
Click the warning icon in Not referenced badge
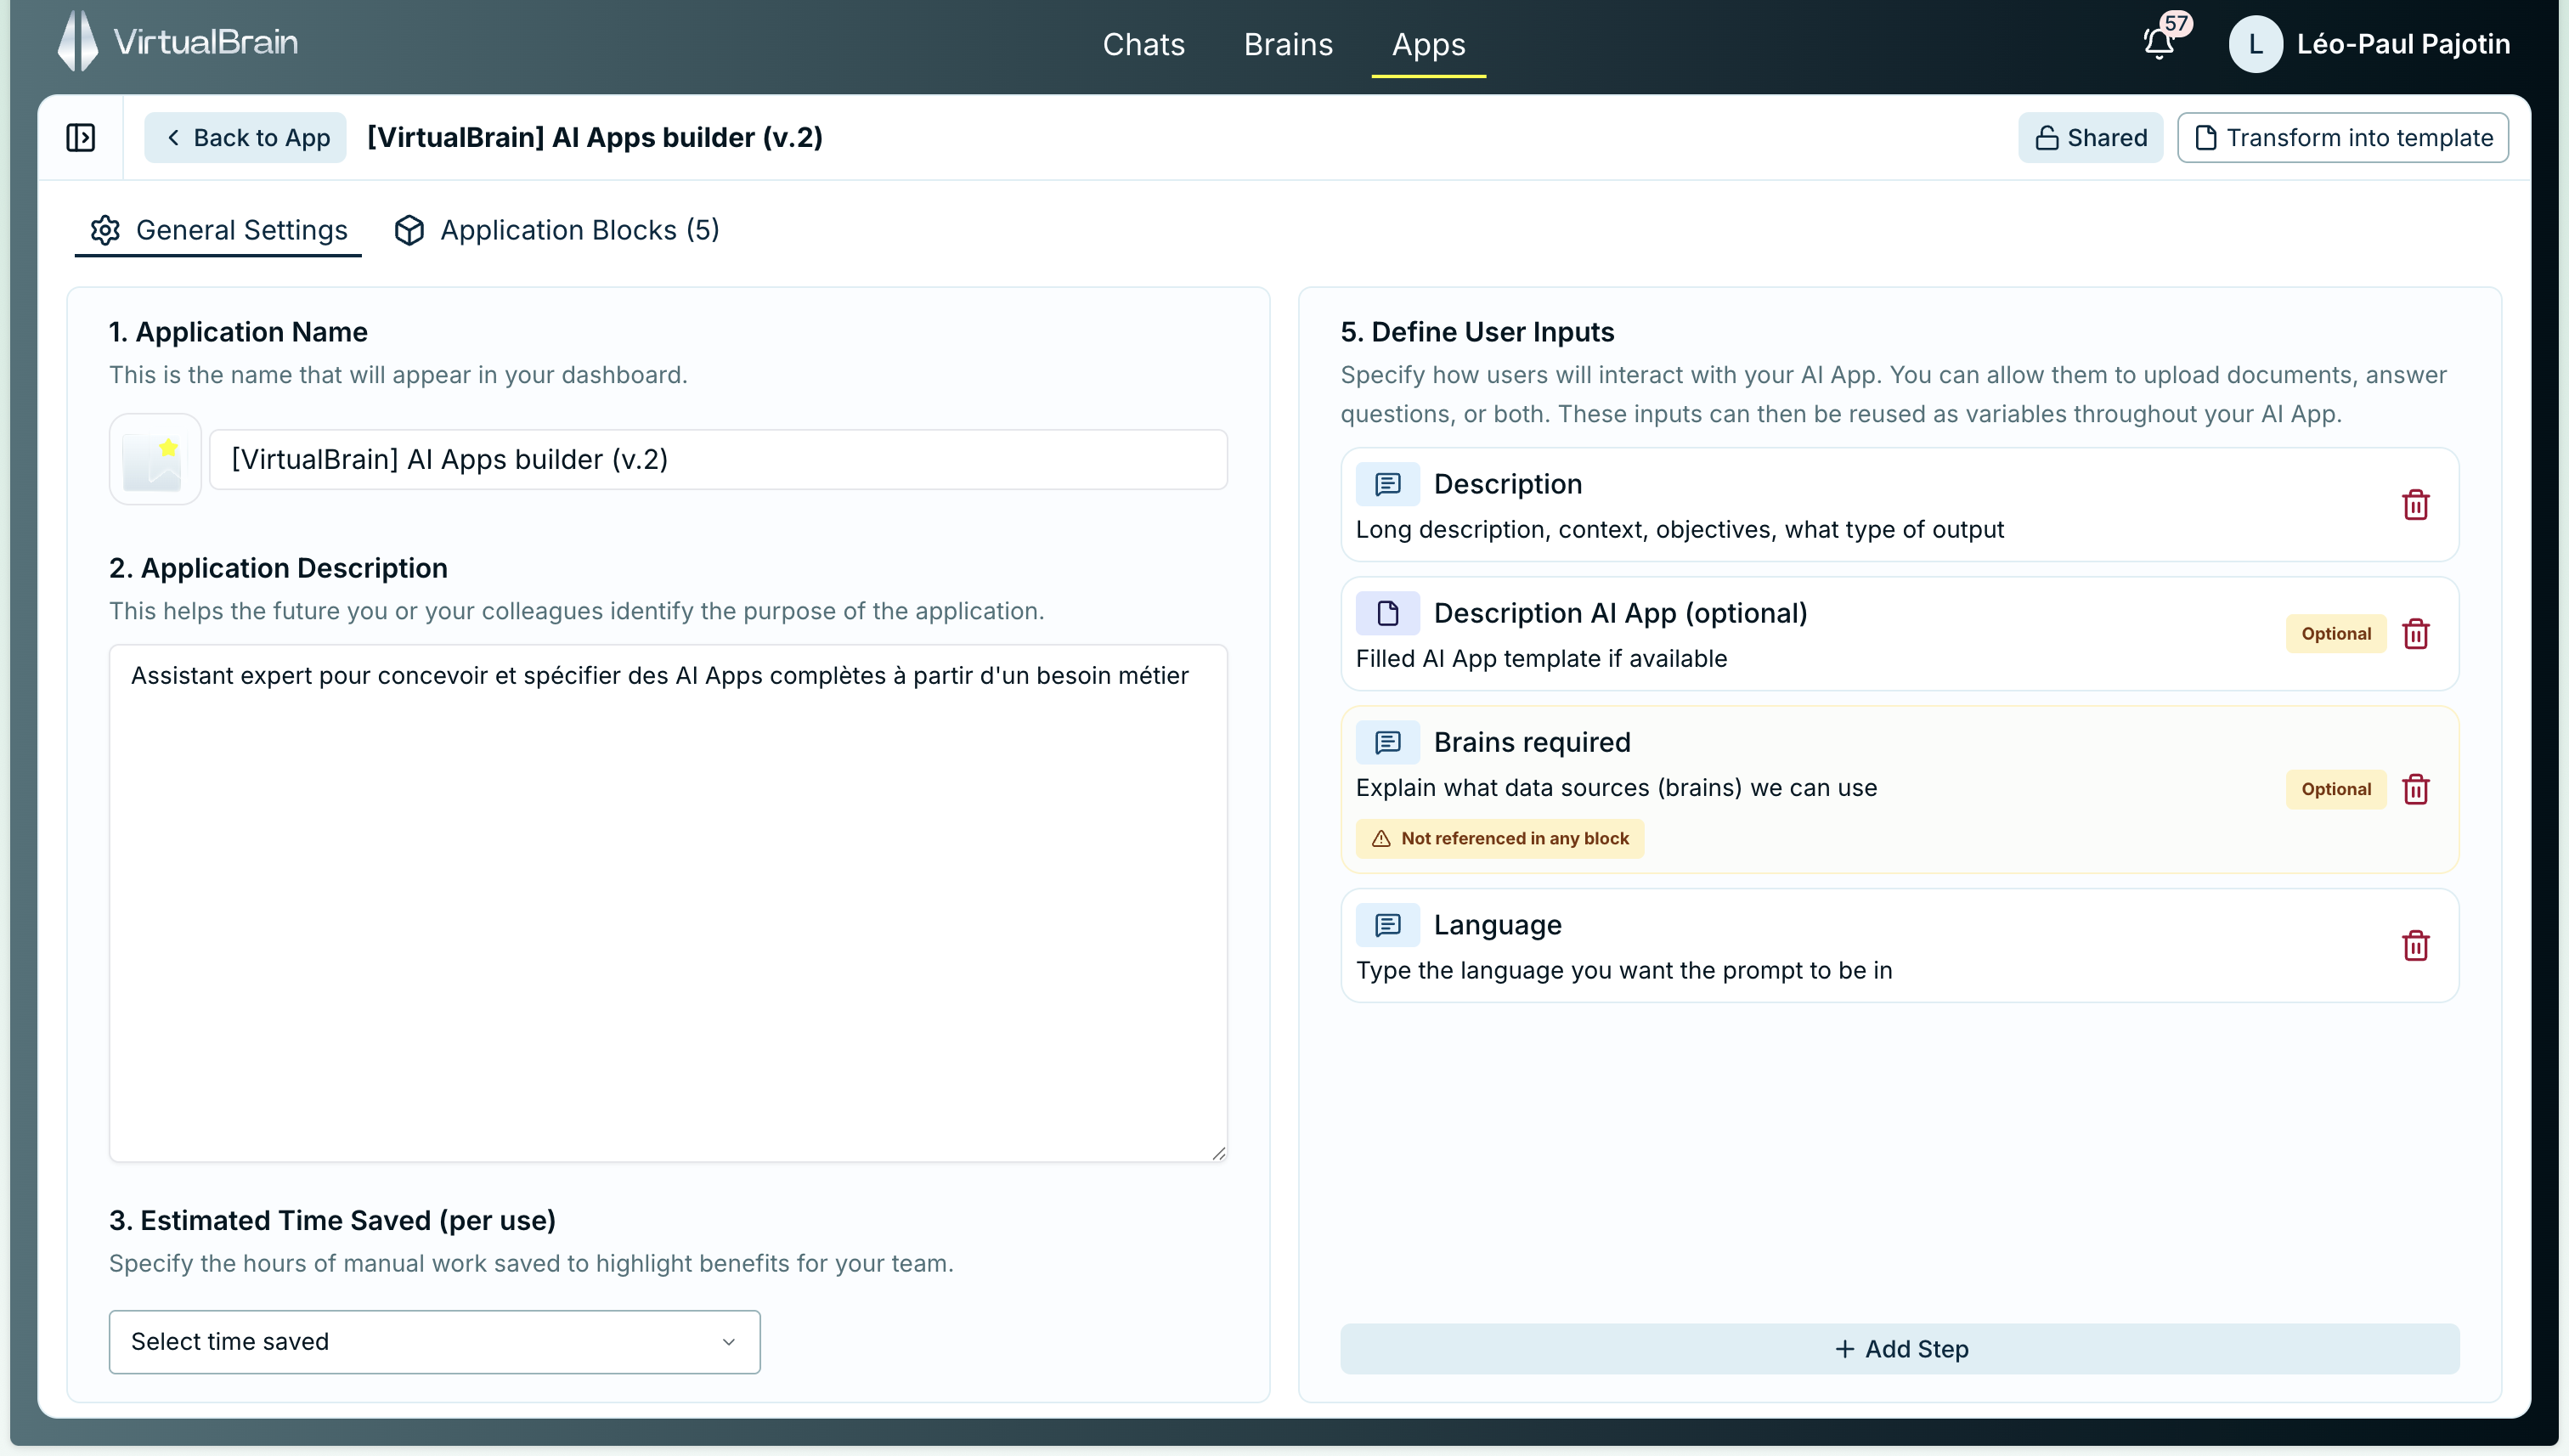tap(1381, 839)
